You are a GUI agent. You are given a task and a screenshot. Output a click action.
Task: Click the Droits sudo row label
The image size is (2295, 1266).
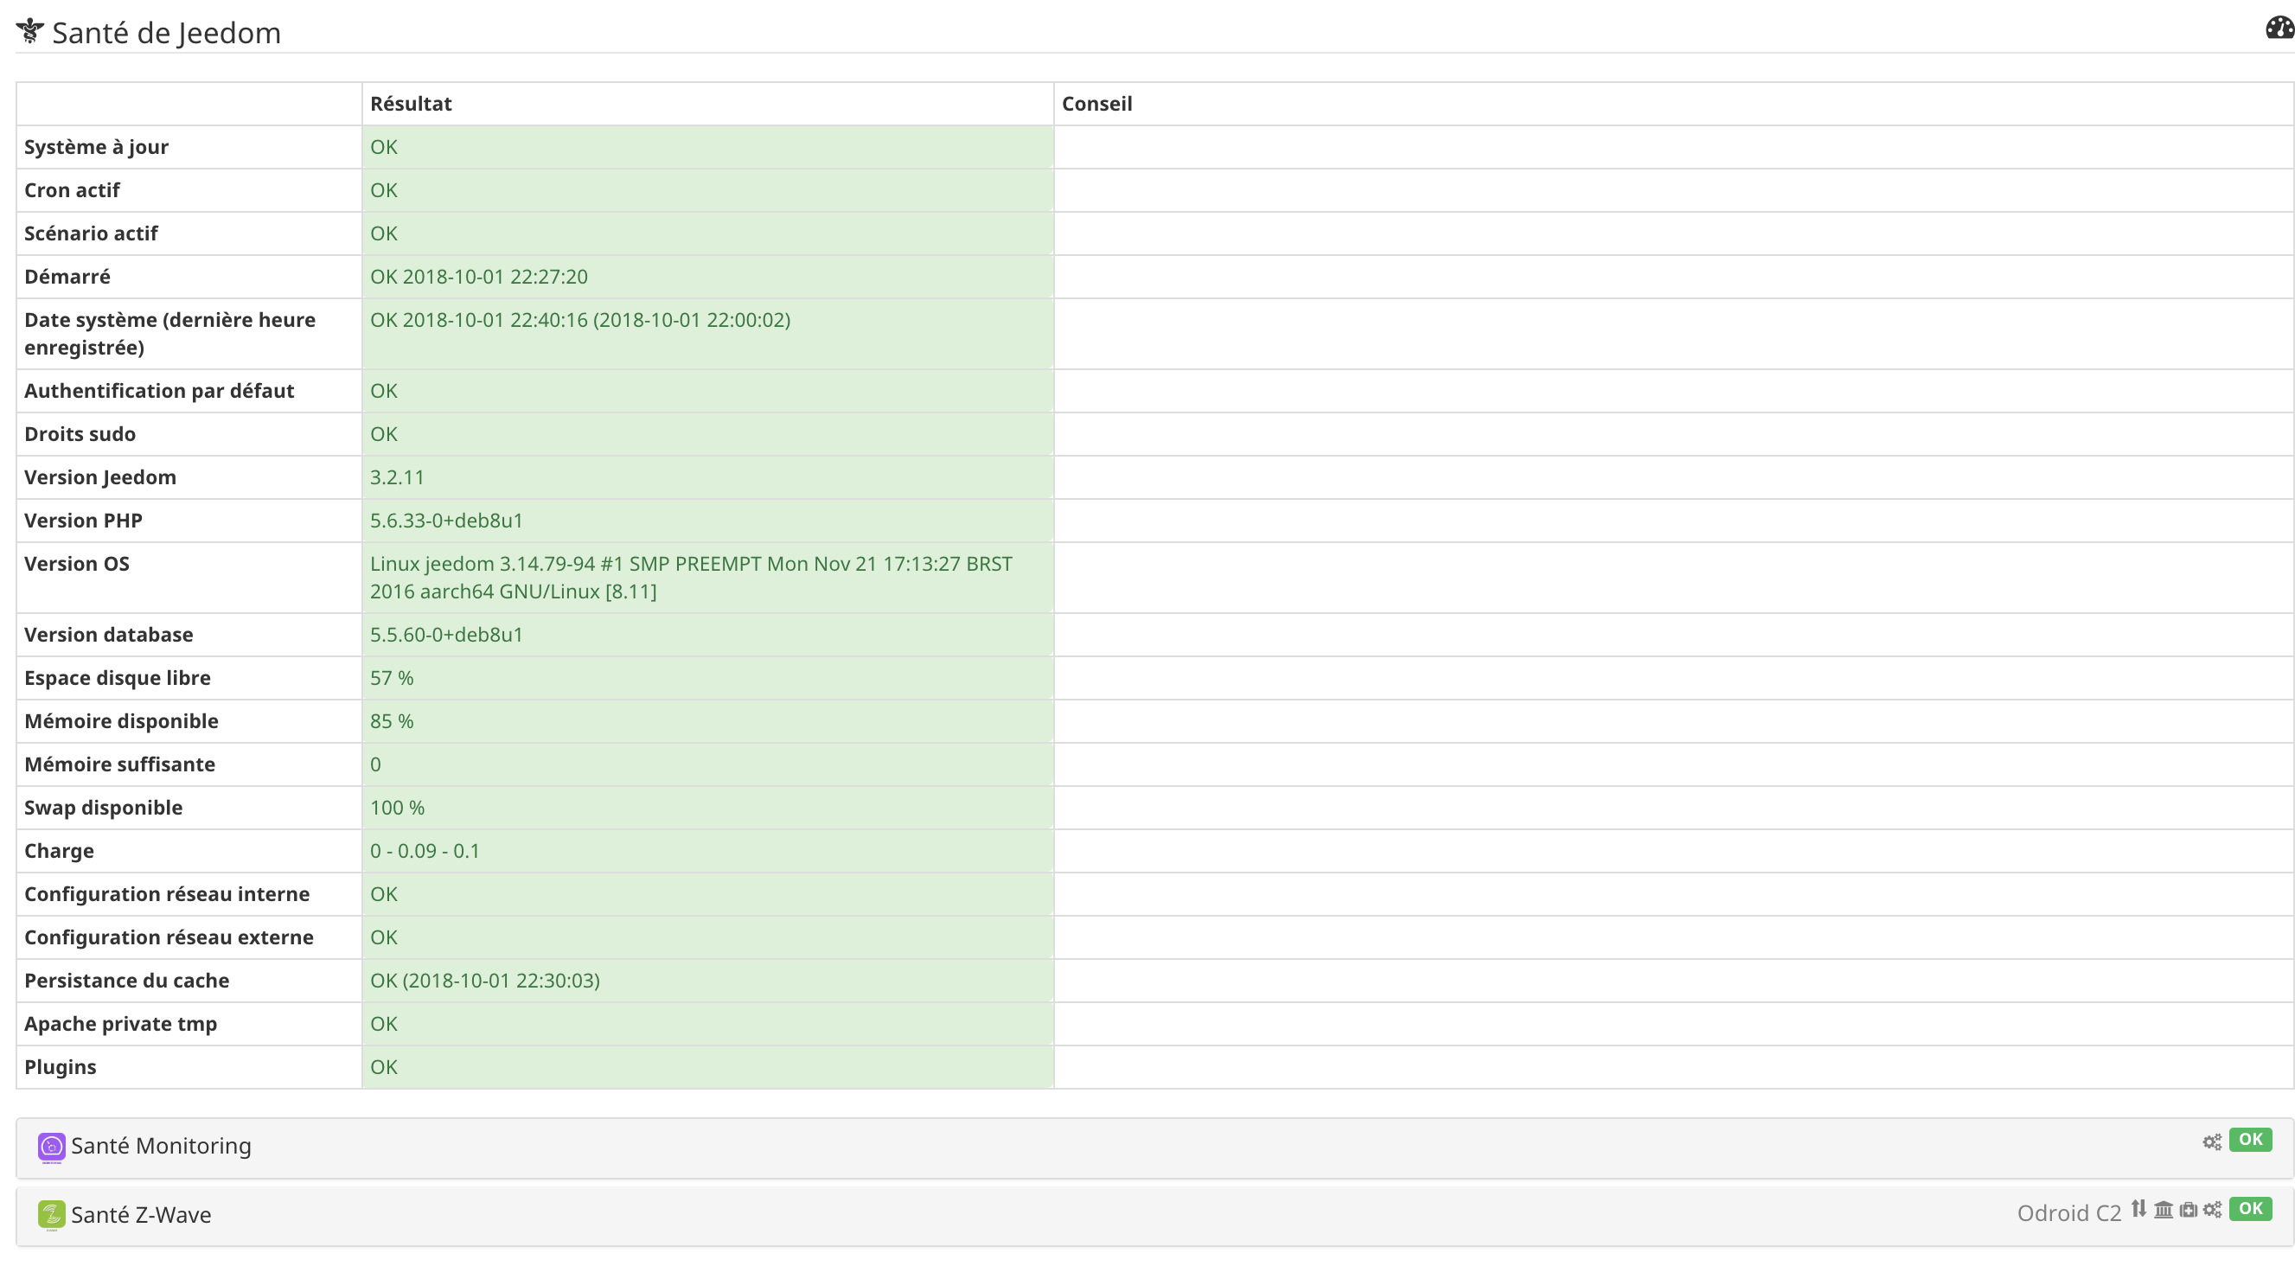(80, 434)
